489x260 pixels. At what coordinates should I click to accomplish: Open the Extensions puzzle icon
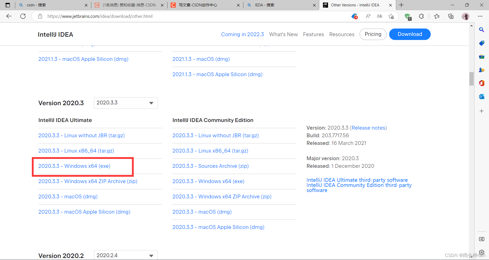coord(422,16)
